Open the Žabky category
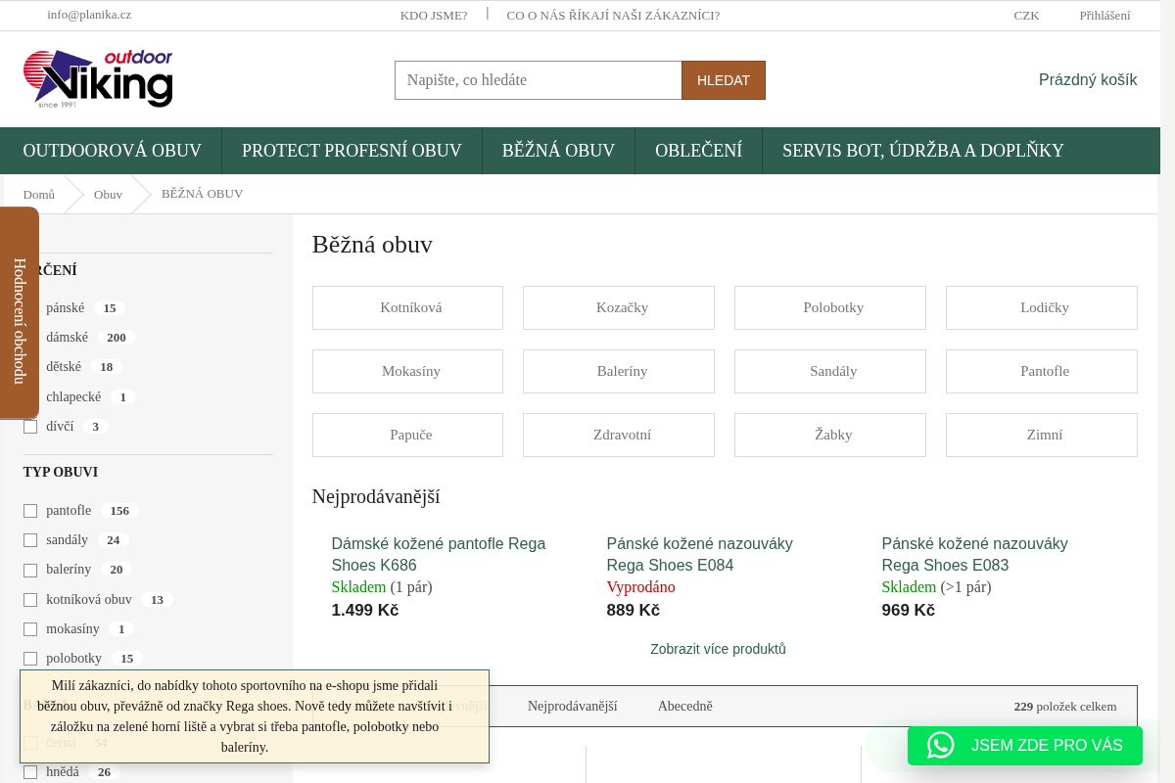 830,435
